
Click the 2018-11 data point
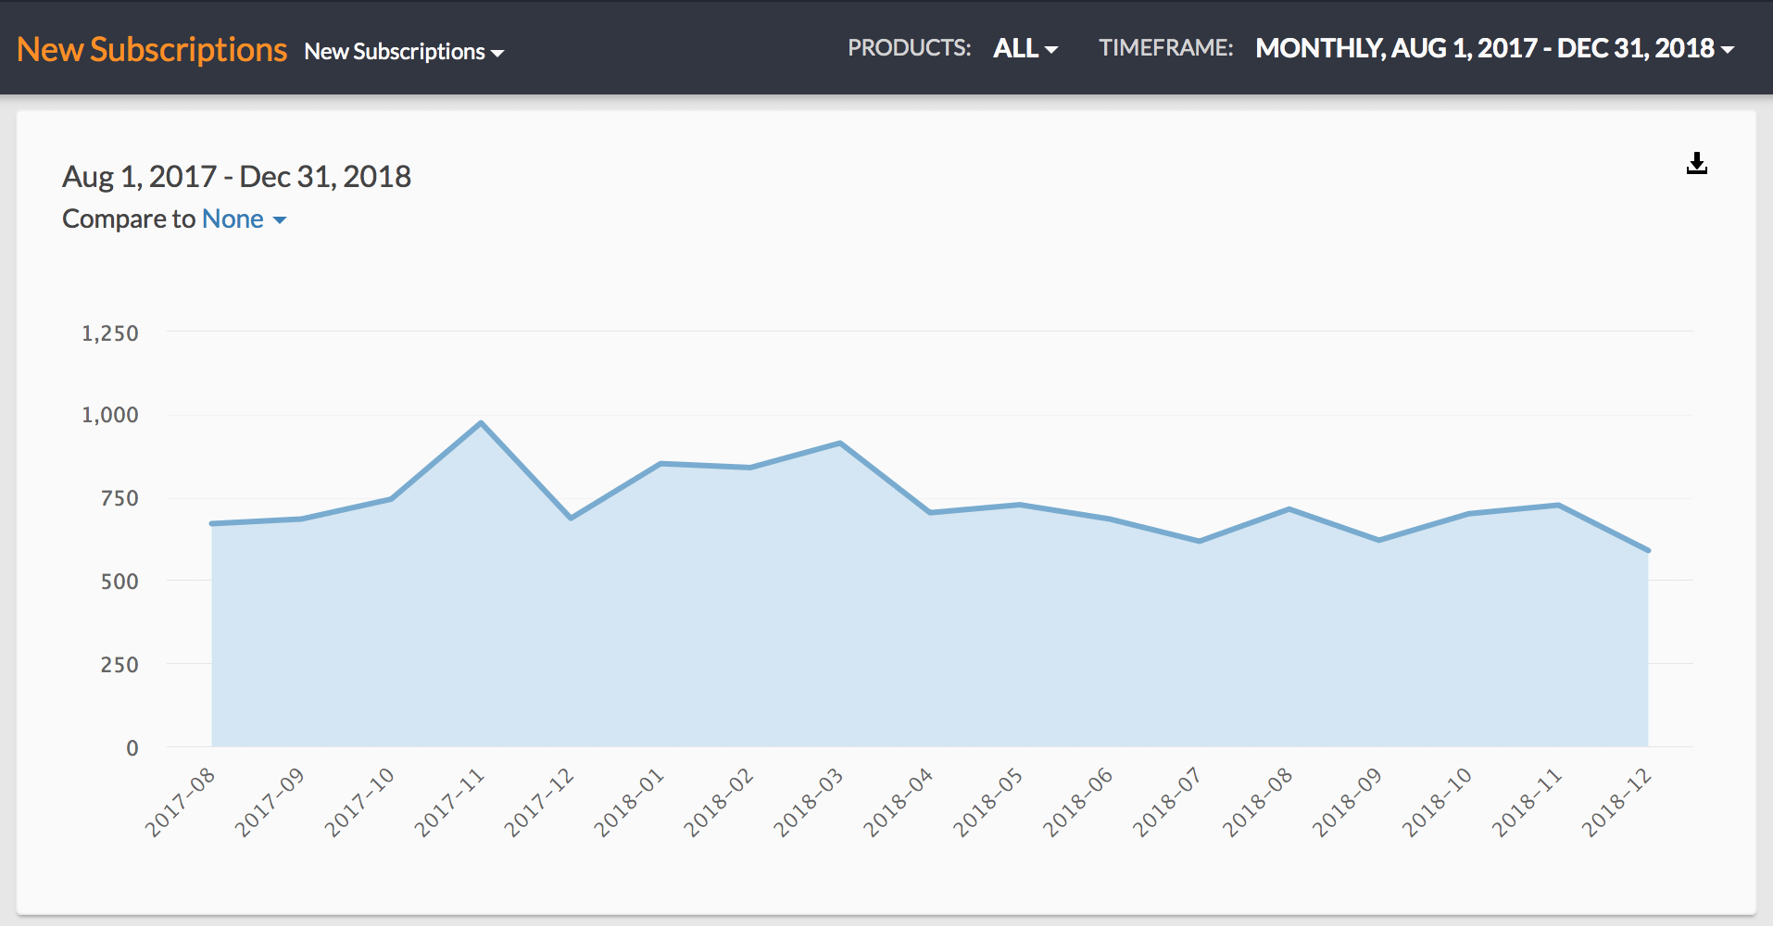pyautogui.click(x=1559, y=505)
